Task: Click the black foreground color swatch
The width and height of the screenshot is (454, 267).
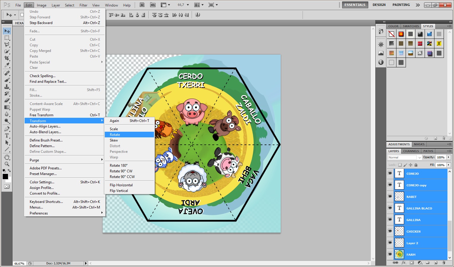Action: tap(5, 177)
